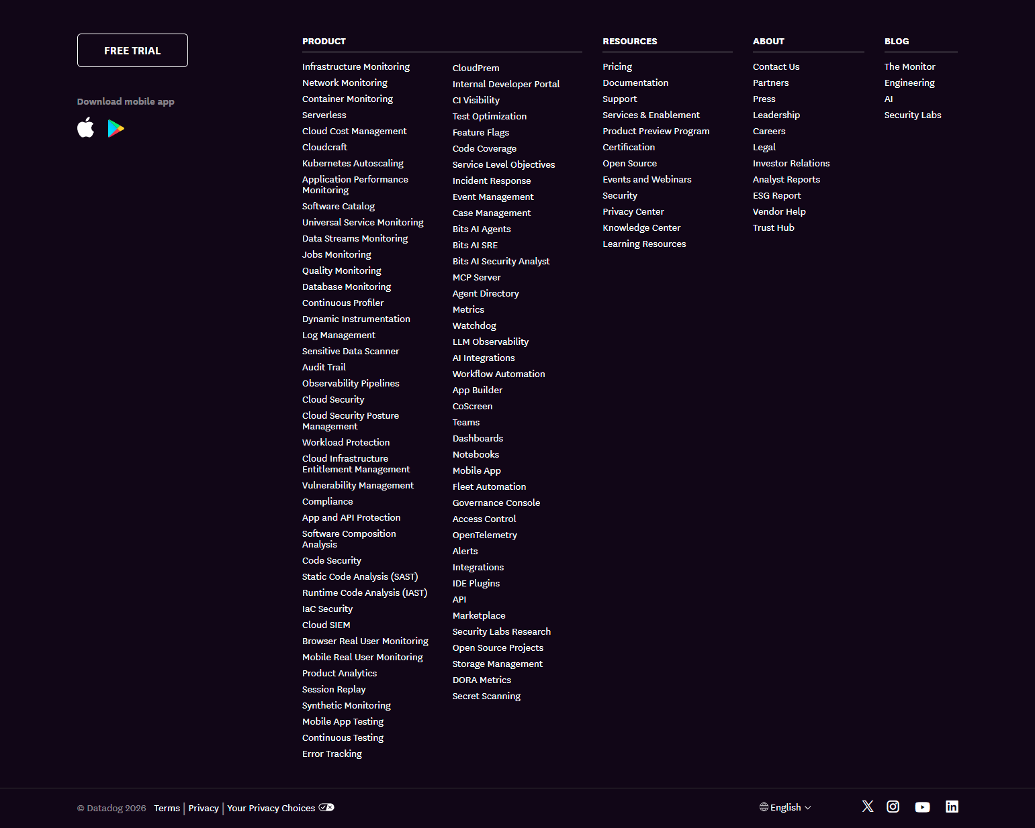Open The Monitor blog link
The width and height of the screenshot is (1035, 828).
tap(909, 66)
